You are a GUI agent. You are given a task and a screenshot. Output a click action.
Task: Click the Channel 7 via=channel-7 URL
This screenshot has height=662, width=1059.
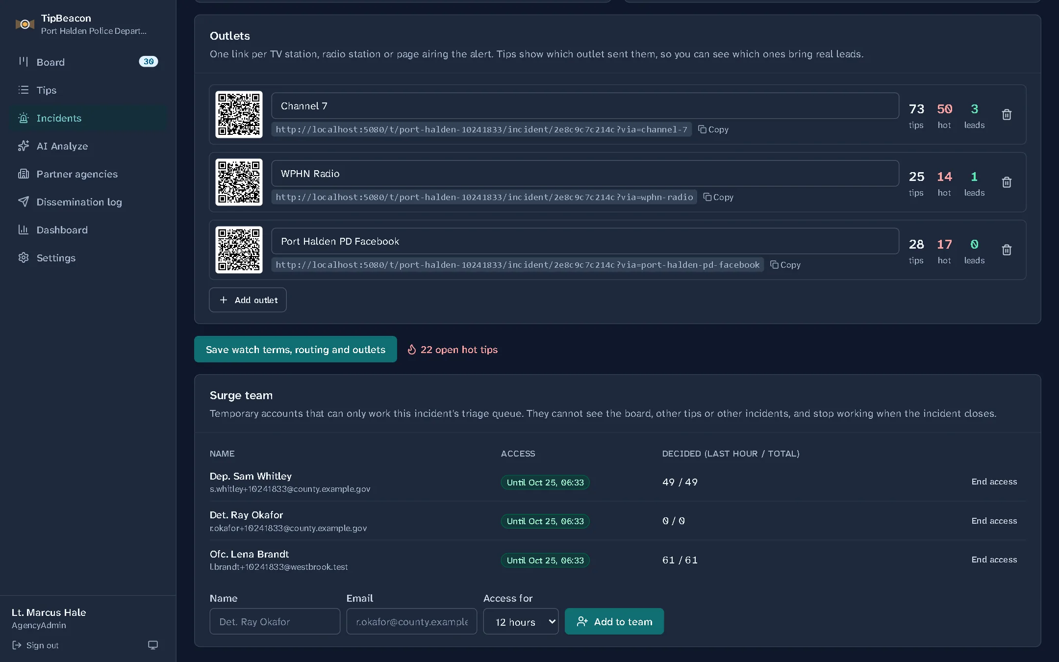click(x=481, y=129)
